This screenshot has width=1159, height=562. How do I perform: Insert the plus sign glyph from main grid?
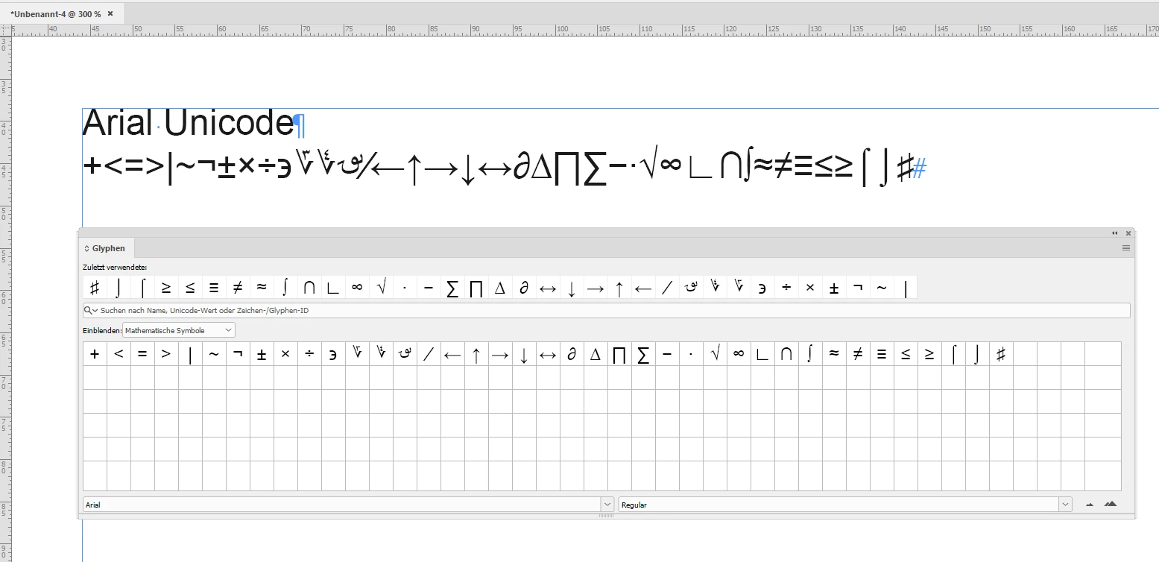pyautogui.click(x=95, y=354)
